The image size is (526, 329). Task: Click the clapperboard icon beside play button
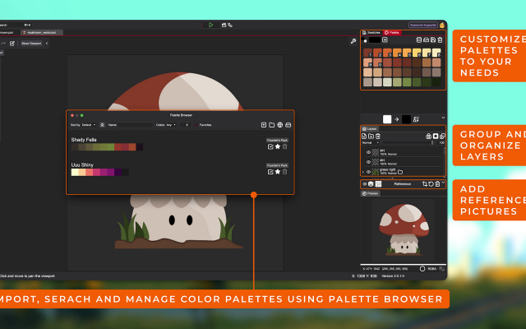224,25
